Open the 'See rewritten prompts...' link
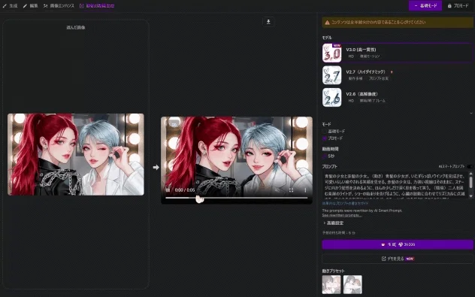This screenshot has height=297, width=475. pyautogui.click(x=342, y=215)
